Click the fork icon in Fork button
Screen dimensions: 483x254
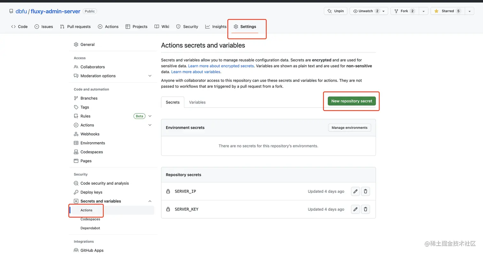(x=396, y=11)
